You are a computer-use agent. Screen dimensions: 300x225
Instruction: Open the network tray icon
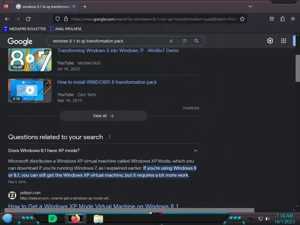pos(260,219)
